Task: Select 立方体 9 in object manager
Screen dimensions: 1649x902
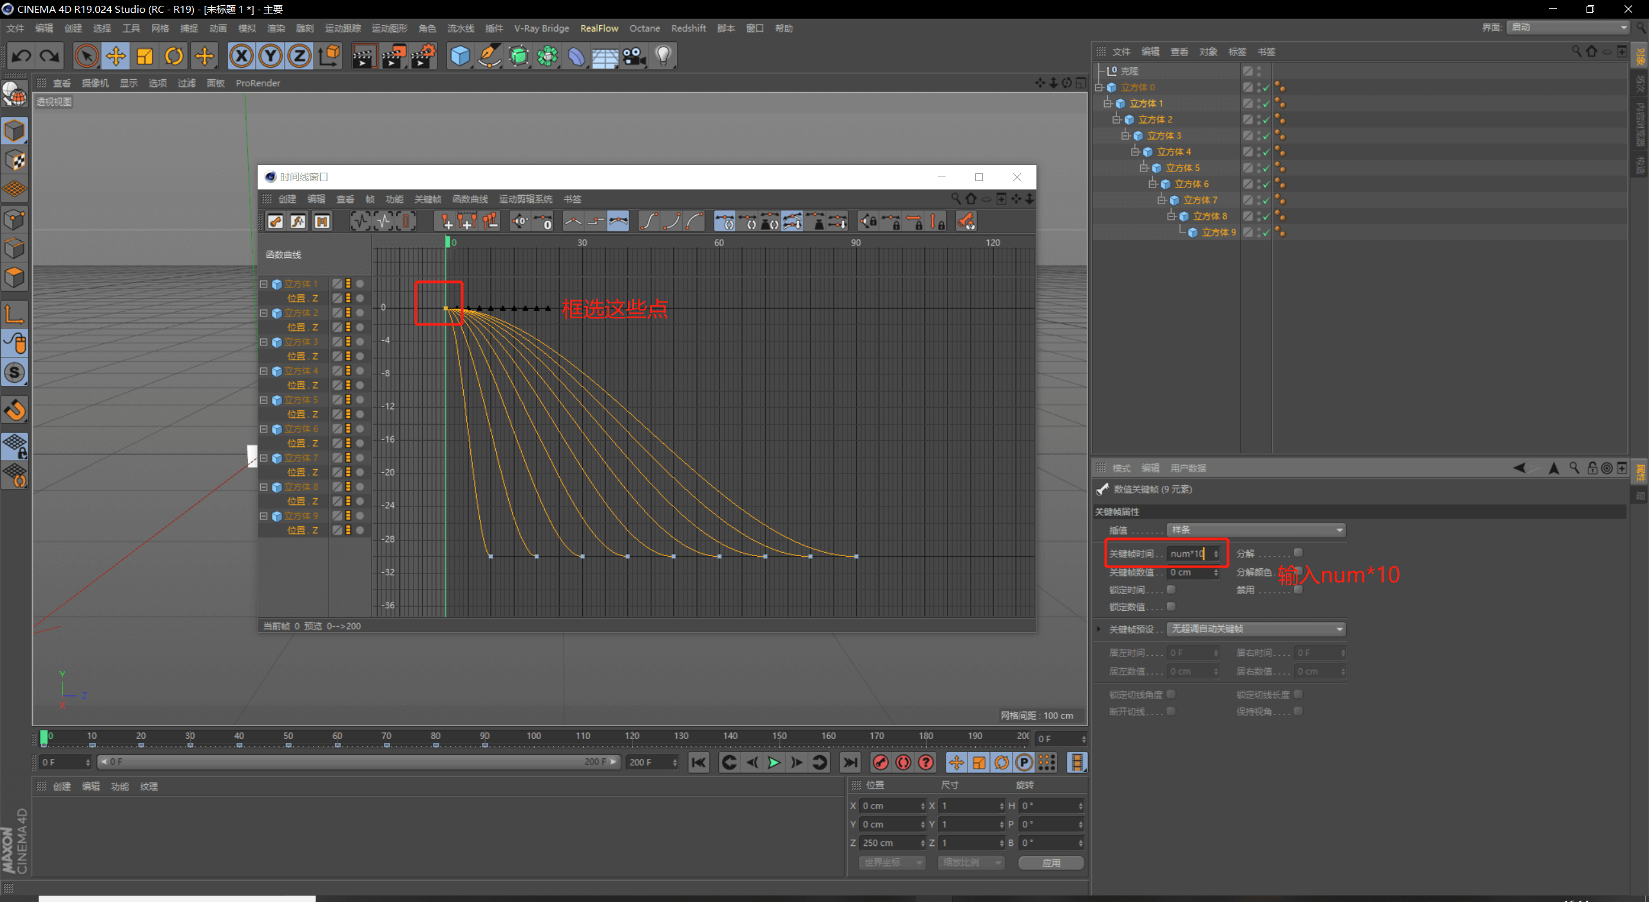Action: click(x=1219, y=232)
